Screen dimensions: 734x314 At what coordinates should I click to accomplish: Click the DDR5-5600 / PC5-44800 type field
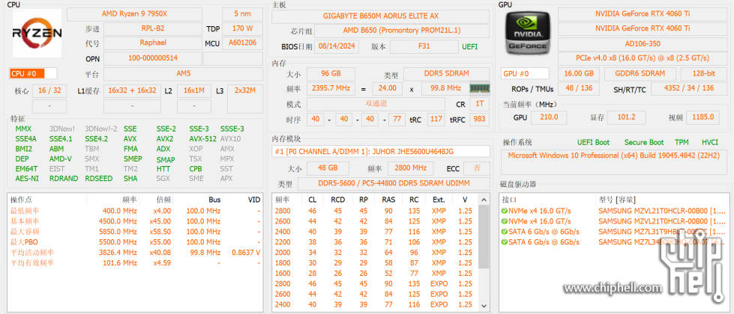click(x=394, y=184)
